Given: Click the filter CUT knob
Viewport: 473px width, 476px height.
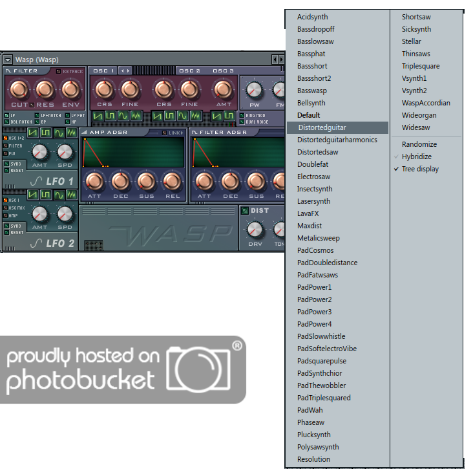Looking at the screenshot, I should click(x=19, y=89).
